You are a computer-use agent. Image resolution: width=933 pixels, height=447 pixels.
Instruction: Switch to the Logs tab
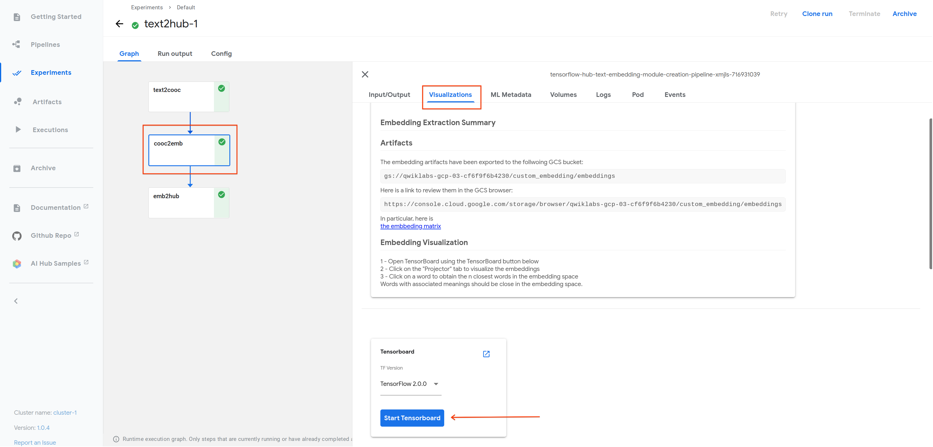603,94
